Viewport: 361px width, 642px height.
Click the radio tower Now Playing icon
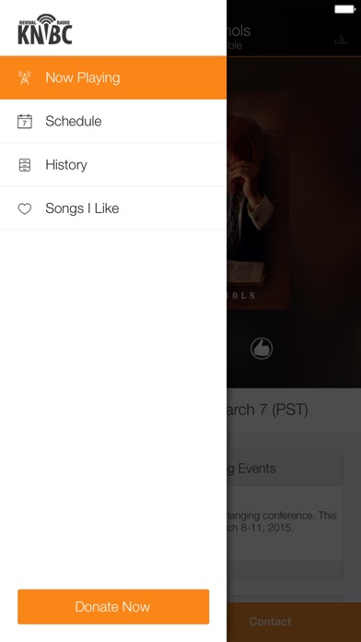point(25,77)
